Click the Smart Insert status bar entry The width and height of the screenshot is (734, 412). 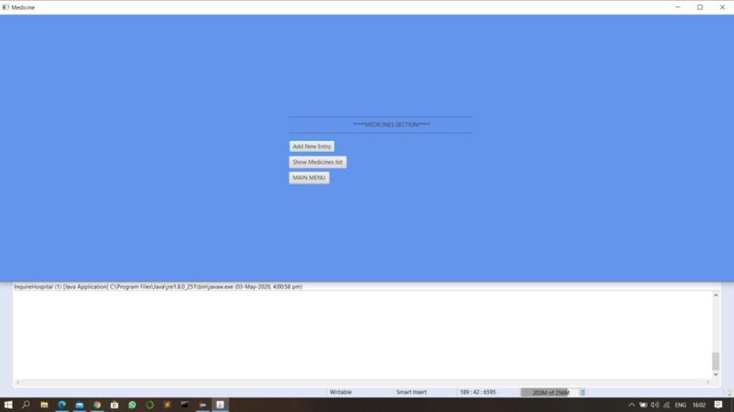[x=411, y=392]
